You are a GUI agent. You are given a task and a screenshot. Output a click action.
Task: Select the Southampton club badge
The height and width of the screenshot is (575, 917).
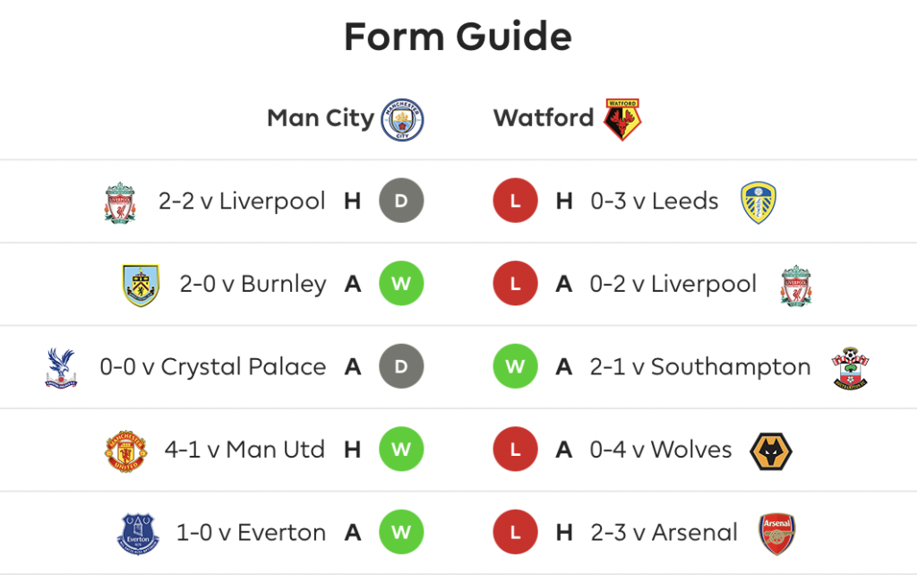pos(851,368)
